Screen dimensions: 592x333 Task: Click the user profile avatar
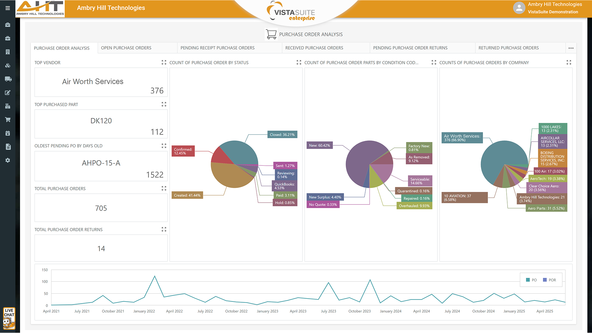coord(519,8)
